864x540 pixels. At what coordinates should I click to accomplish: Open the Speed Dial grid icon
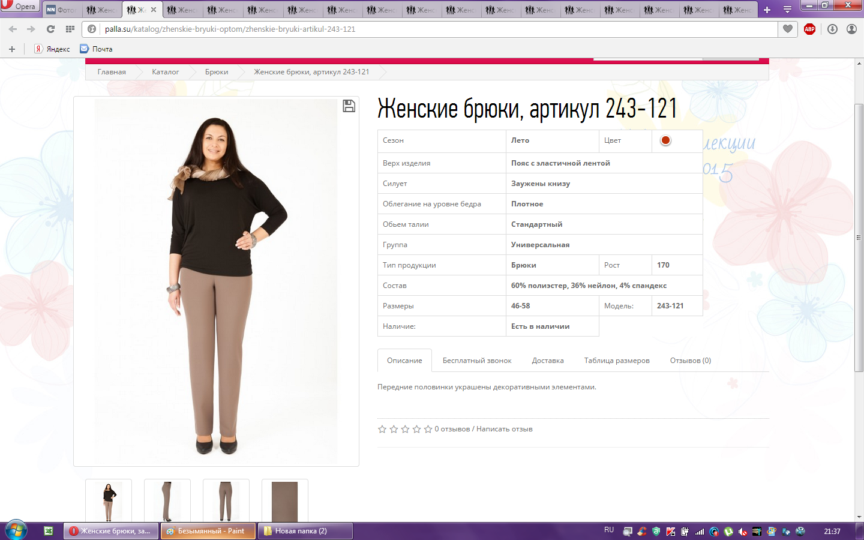click(x=70, y=29)
